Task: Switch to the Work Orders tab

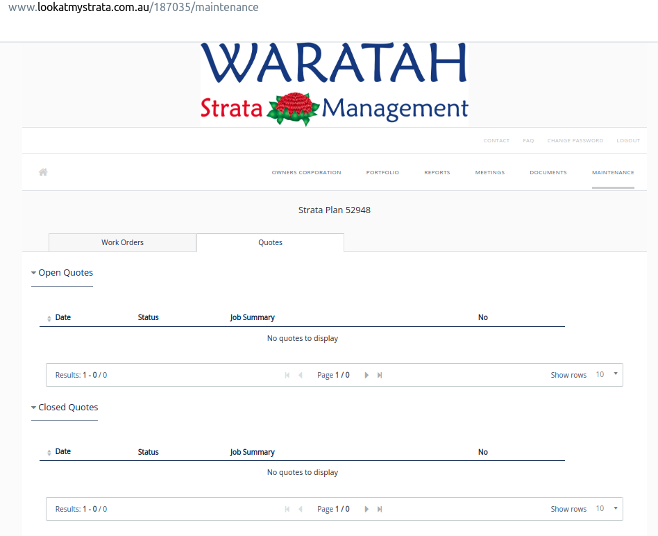Action: tap(123, 242)
